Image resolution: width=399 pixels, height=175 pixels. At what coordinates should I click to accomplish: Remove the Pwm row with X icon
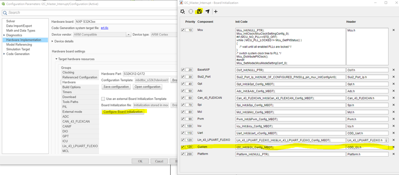pyautogui.click(x=393, y=119)
